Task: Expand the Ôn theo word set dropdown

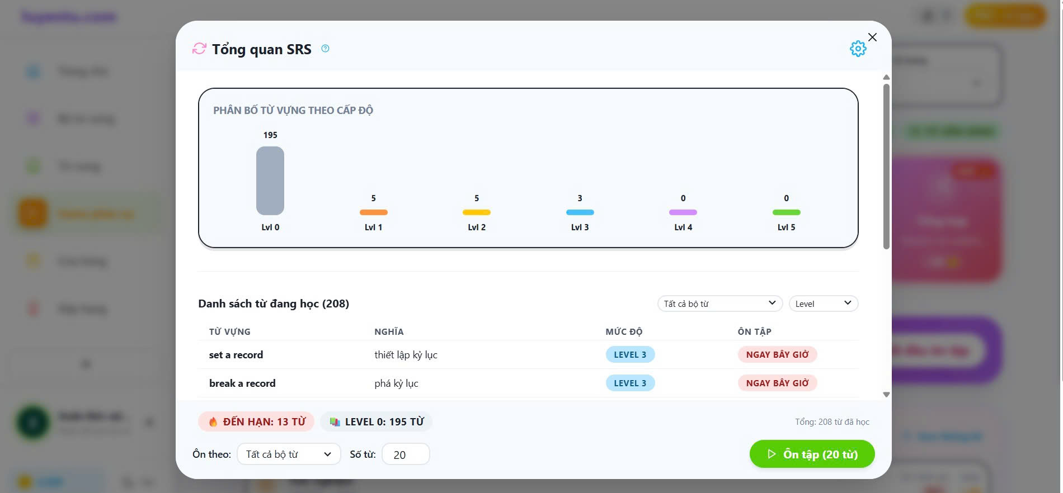Action: tap(289, 454)
